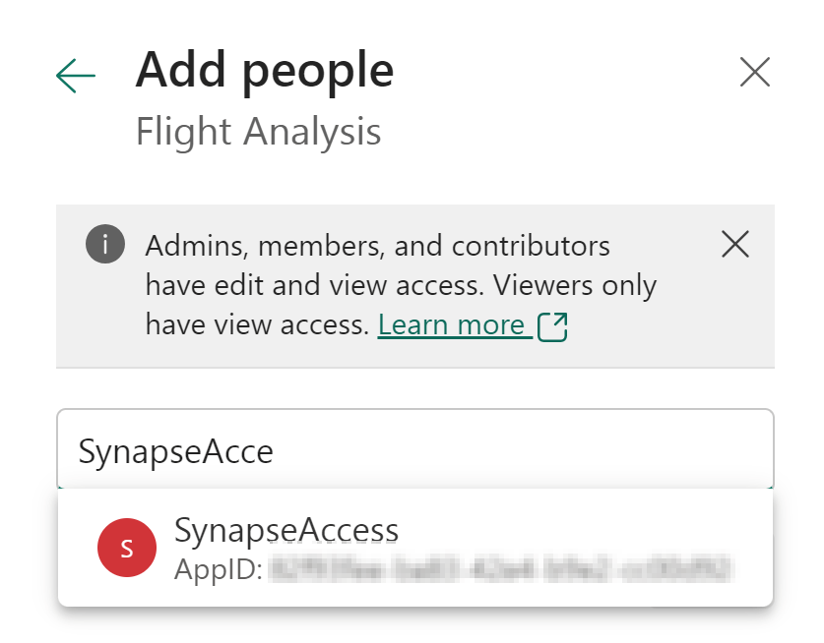Click the Flight Analysis subtitle
824x643 pixels.
point(258,131)
